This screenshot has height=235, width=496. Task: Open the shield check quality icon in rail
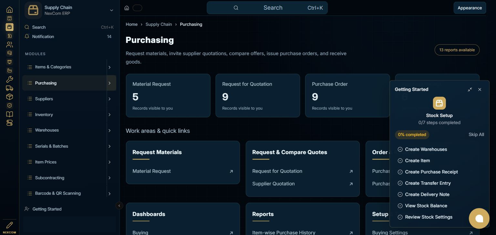point(9,105)
